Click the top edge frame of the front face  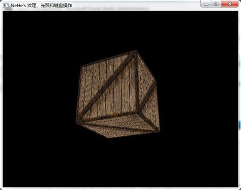point(108,59)
